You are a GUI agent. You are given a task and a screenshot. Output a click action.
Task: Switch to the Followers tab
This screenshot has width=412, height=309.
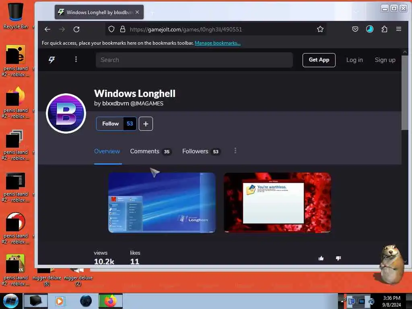point(201,151)
